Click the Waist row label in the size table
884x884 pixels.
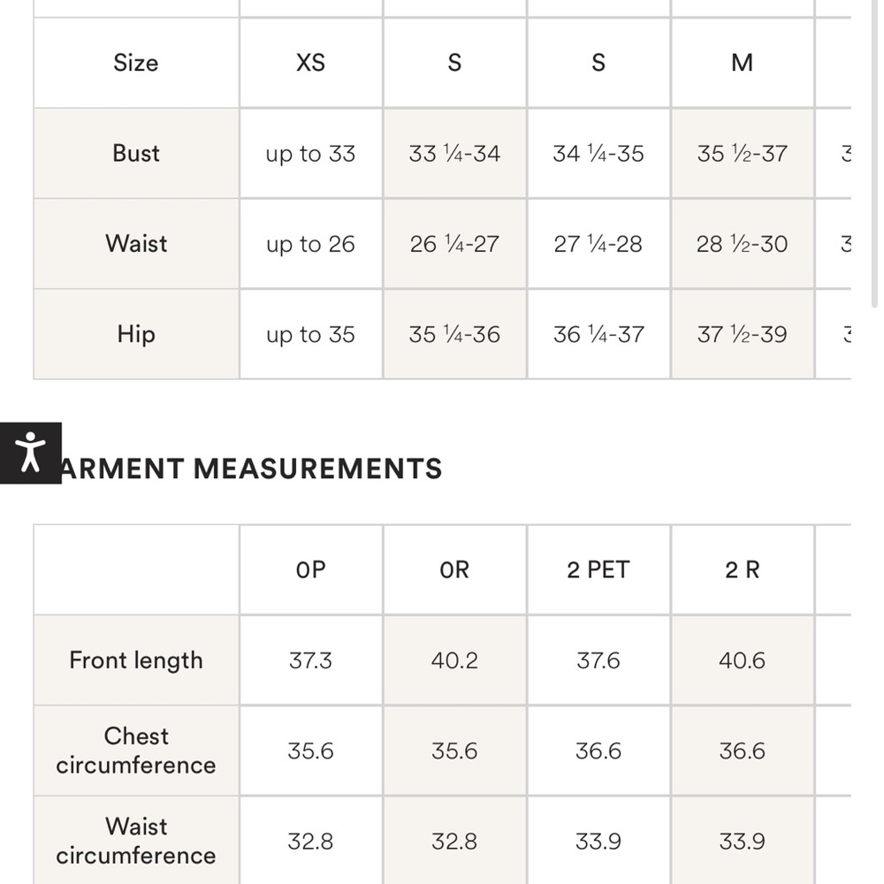pos(136,244)
